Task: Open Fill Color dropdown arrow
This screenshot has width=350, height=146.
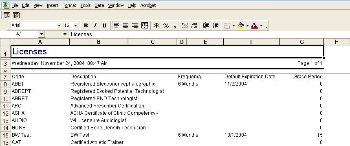Action: coord(247,26)
